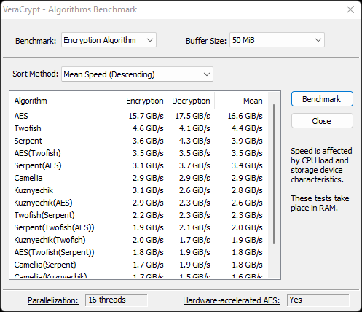
Task: Select the Serpent(AES) row
Action: point(138,165)
